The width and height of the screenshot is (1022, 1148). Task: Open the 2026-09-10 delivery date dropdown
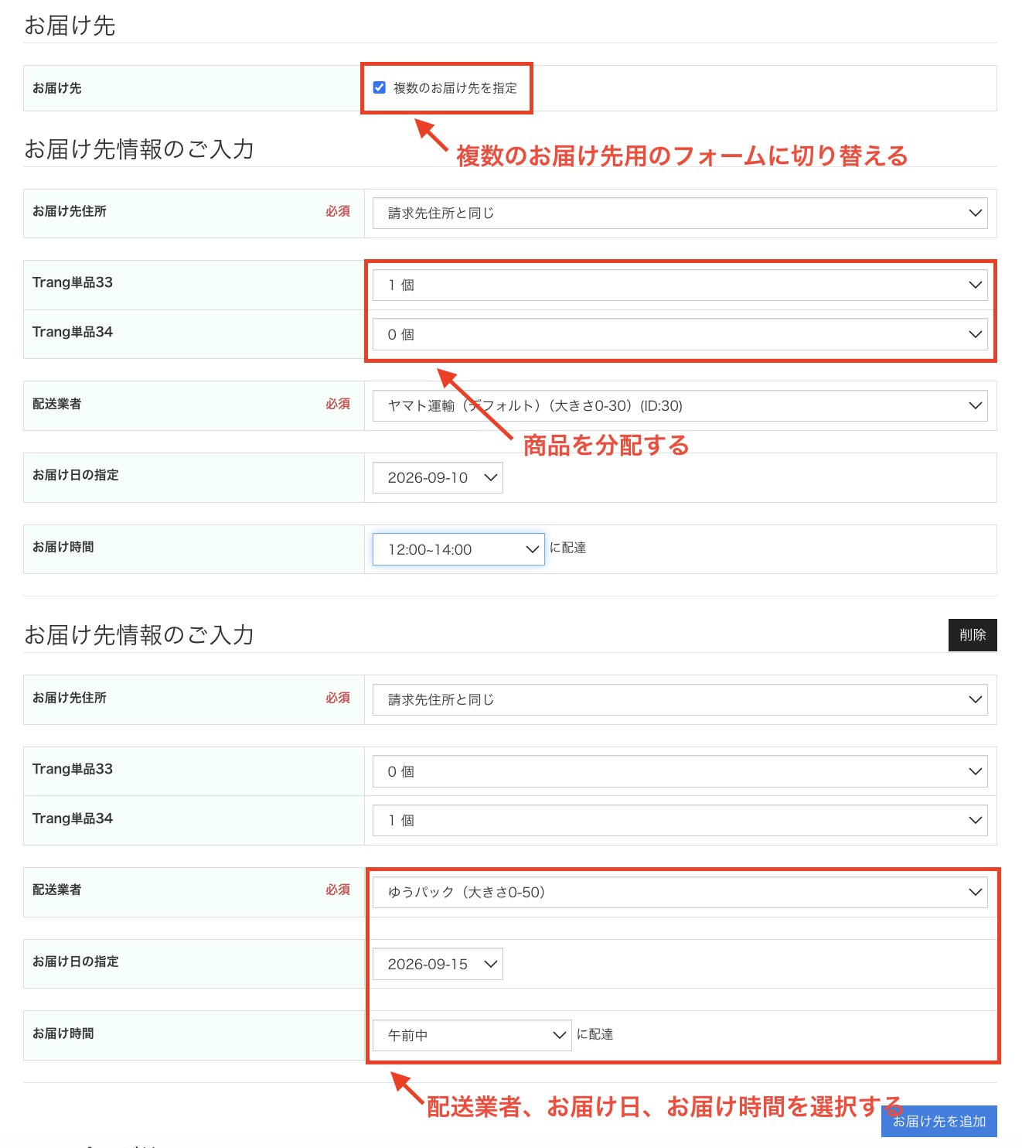tap(438, 477)
